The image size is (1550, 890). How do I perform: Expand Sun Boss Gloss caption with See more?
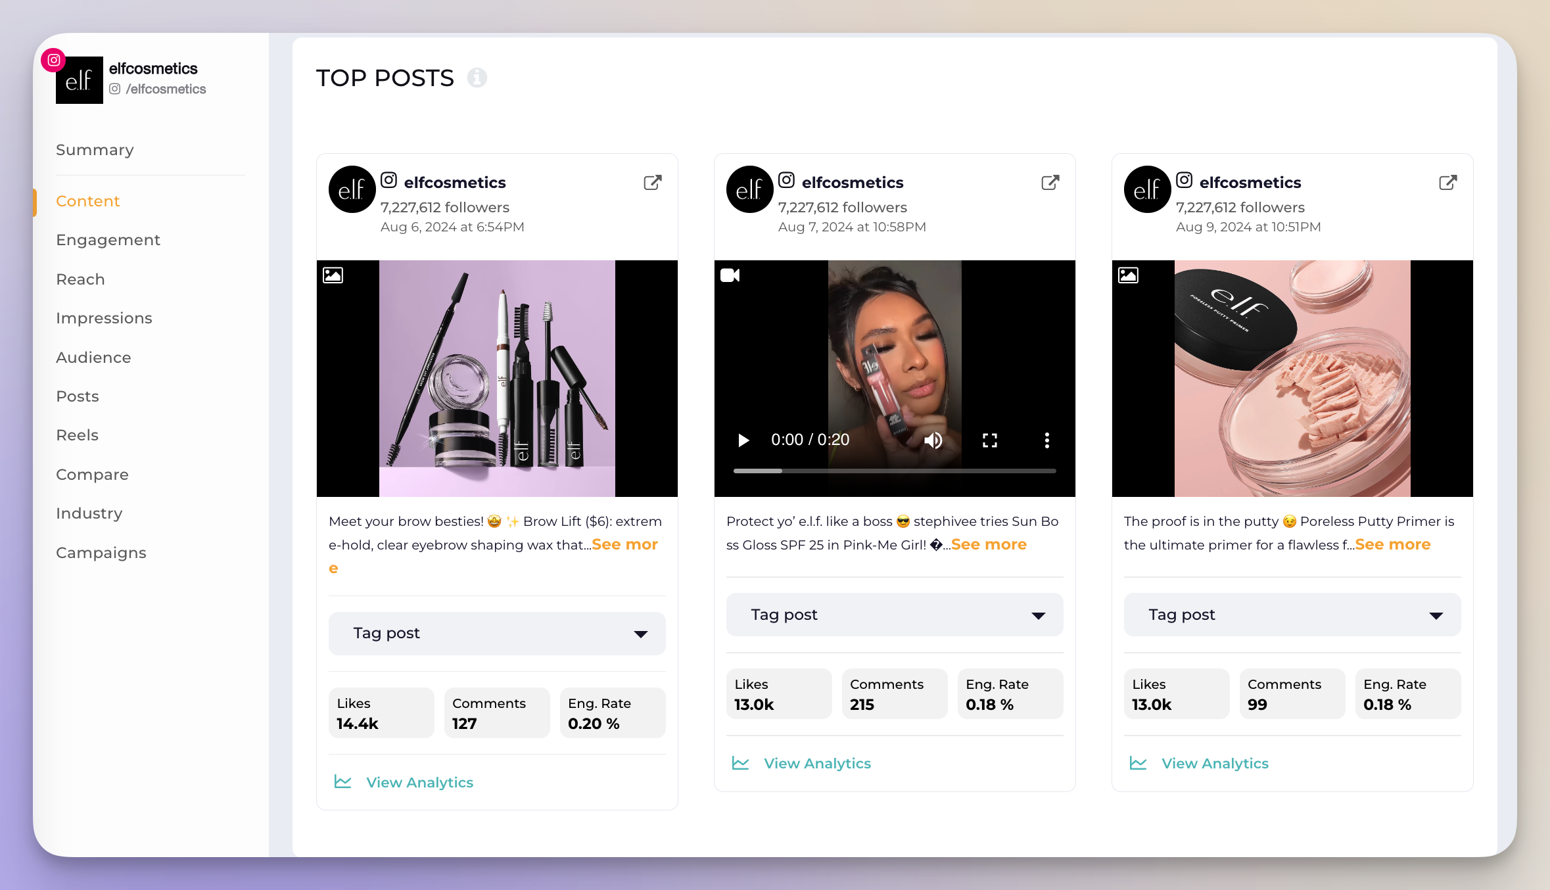click(989, 544)
